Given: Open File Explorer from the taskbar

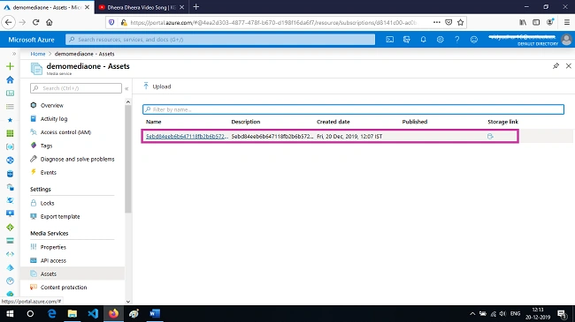Looking at the screenshot, I should click(x=73, y=313).
